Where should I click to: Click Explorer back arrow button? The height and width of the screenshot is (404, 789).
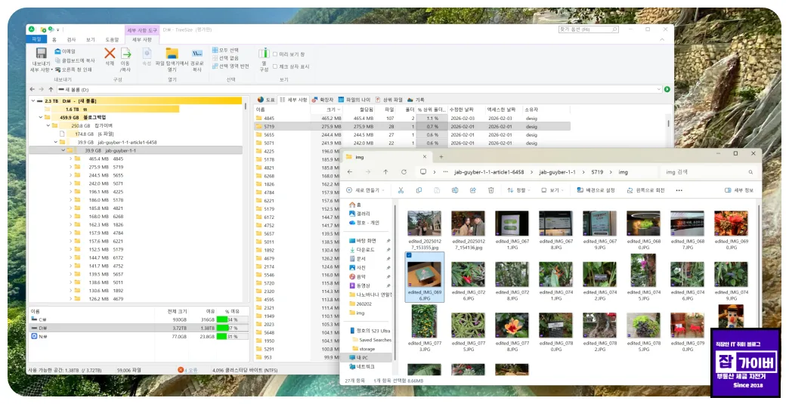coord(350,172)
